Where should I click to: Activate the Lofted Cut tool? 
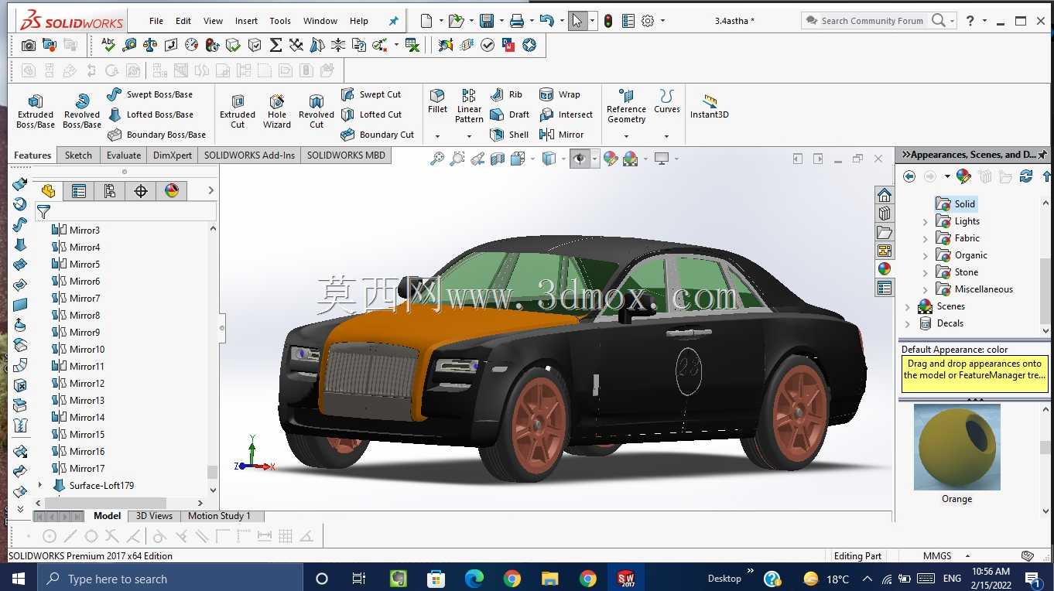click(x=371, y=114)
